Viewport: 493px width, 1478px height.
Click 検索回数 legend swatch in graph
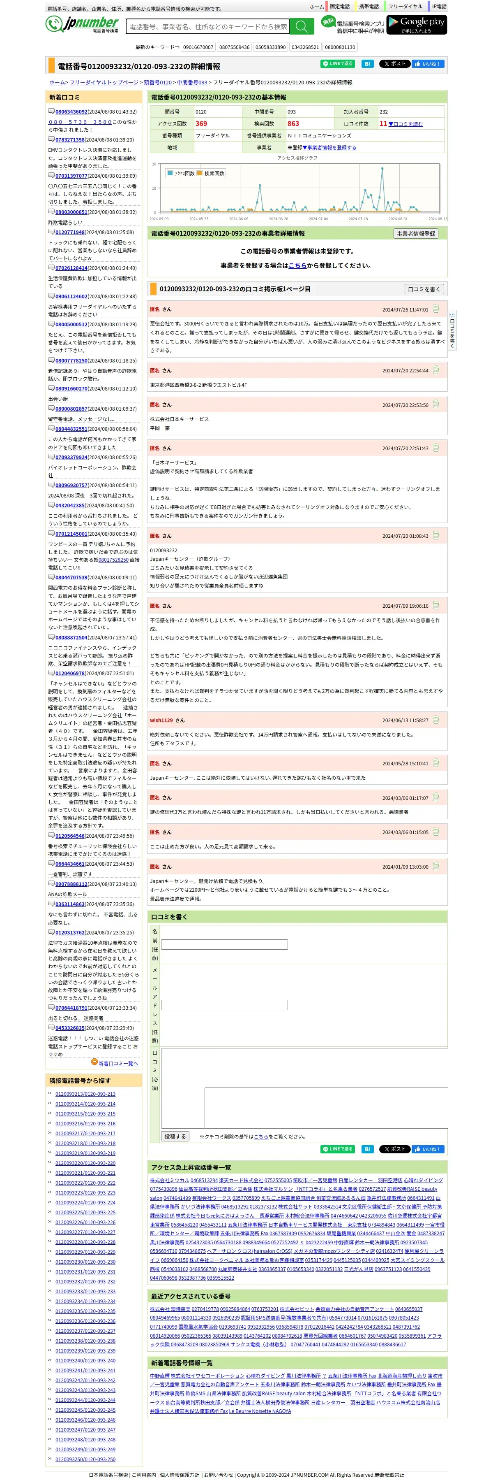200,173
